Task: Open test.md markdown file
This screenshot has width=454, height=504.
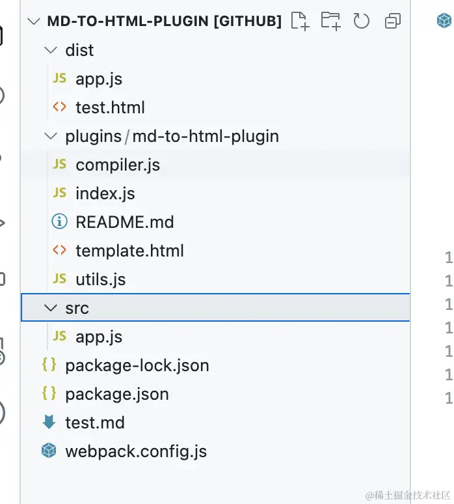Action: (x=94, y=423)
